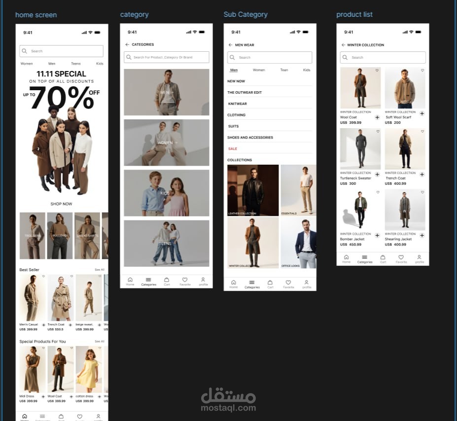
Task: Click the back arrow beside MEN WEAR
Action: pyautogui.click(x=230, y=45)
